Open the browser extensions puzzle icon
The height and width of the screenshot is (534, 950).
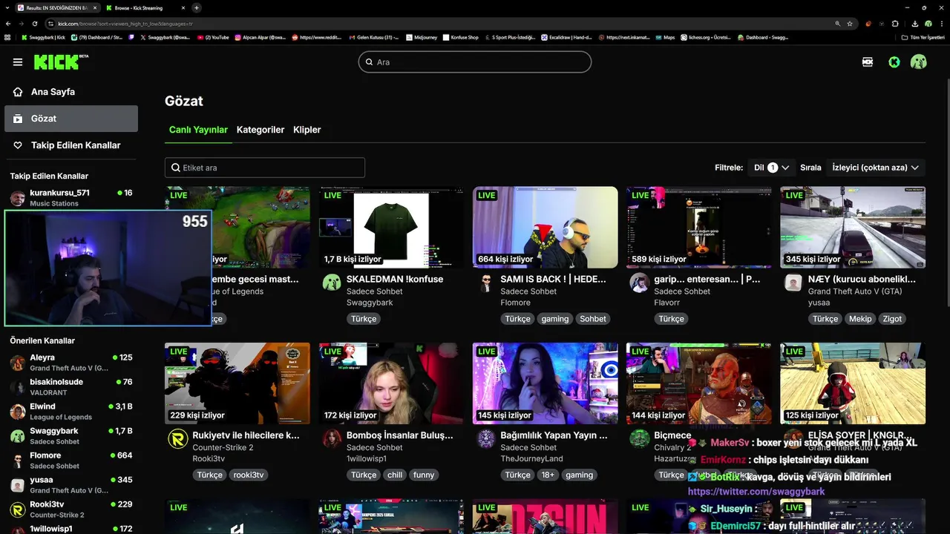click(895, 24)
